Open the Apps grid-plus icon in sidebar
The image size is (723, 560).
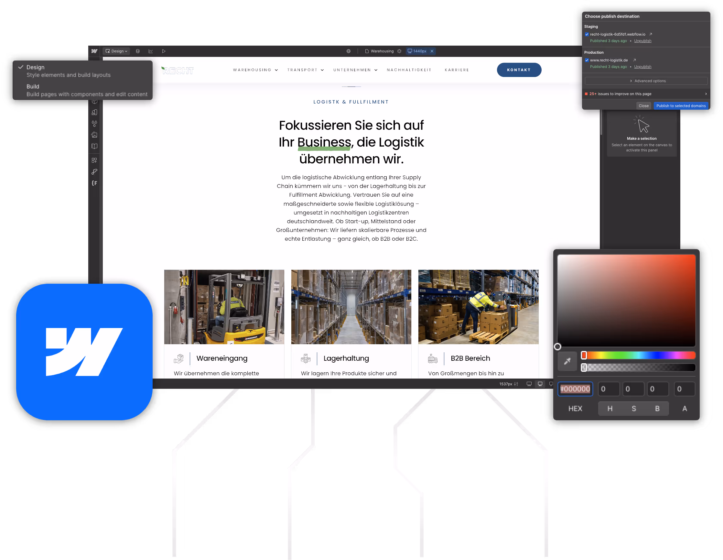(94, 160)
